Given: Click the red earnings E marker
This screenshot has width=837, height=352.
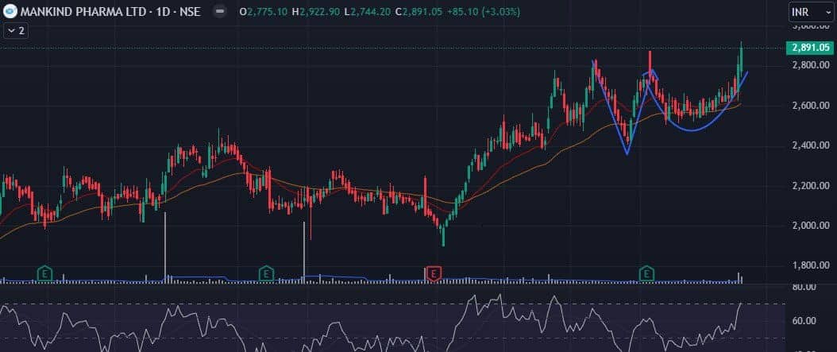Looking at the screenshot, I should point(434,274).
